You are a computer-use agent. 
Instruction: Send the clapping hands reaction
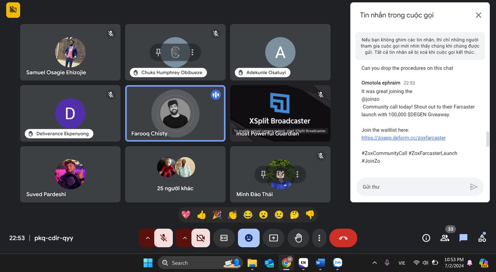(232, 215)
